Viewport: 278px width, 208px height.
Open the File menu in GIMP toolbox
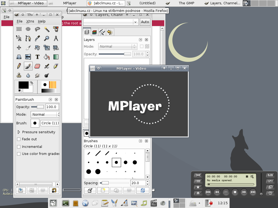coord(20,21)
